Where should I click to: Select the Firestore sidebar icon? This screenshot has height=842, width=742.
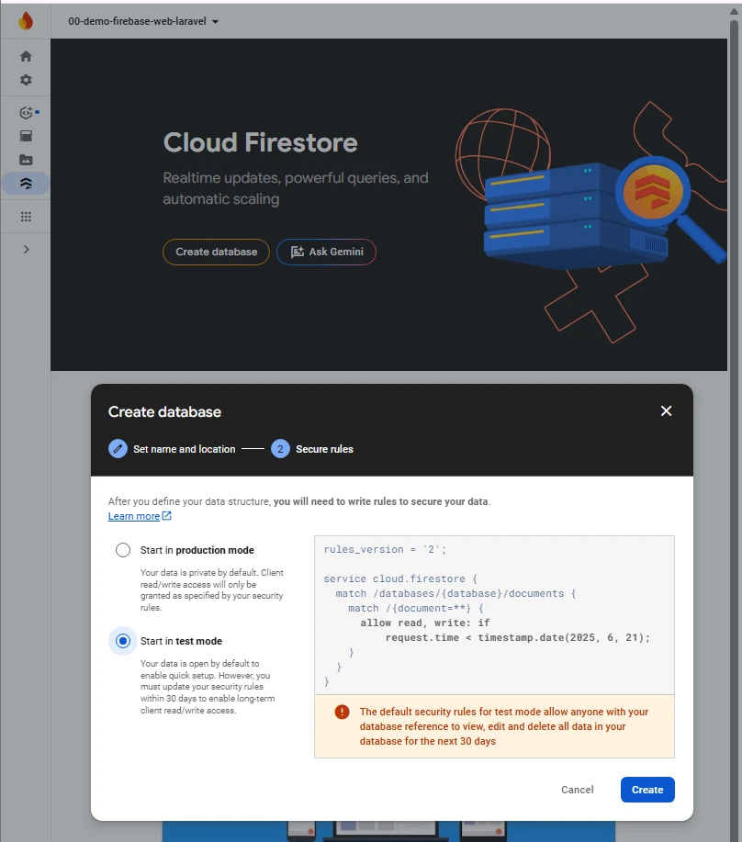click(26, 184)
